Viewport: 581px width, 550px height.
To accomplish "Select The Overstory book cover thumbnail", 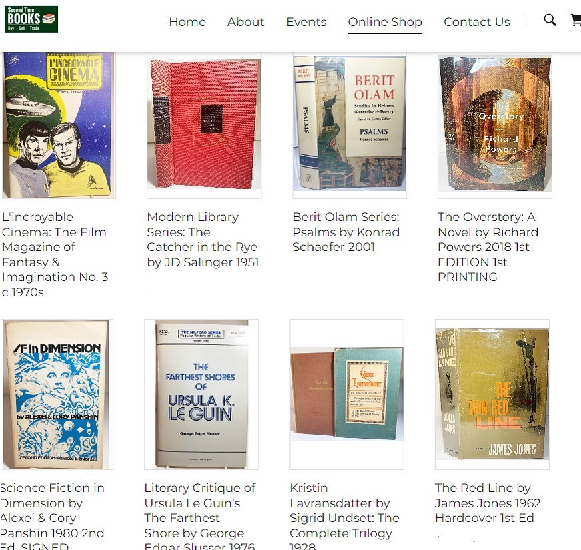I will pos(495,125).
